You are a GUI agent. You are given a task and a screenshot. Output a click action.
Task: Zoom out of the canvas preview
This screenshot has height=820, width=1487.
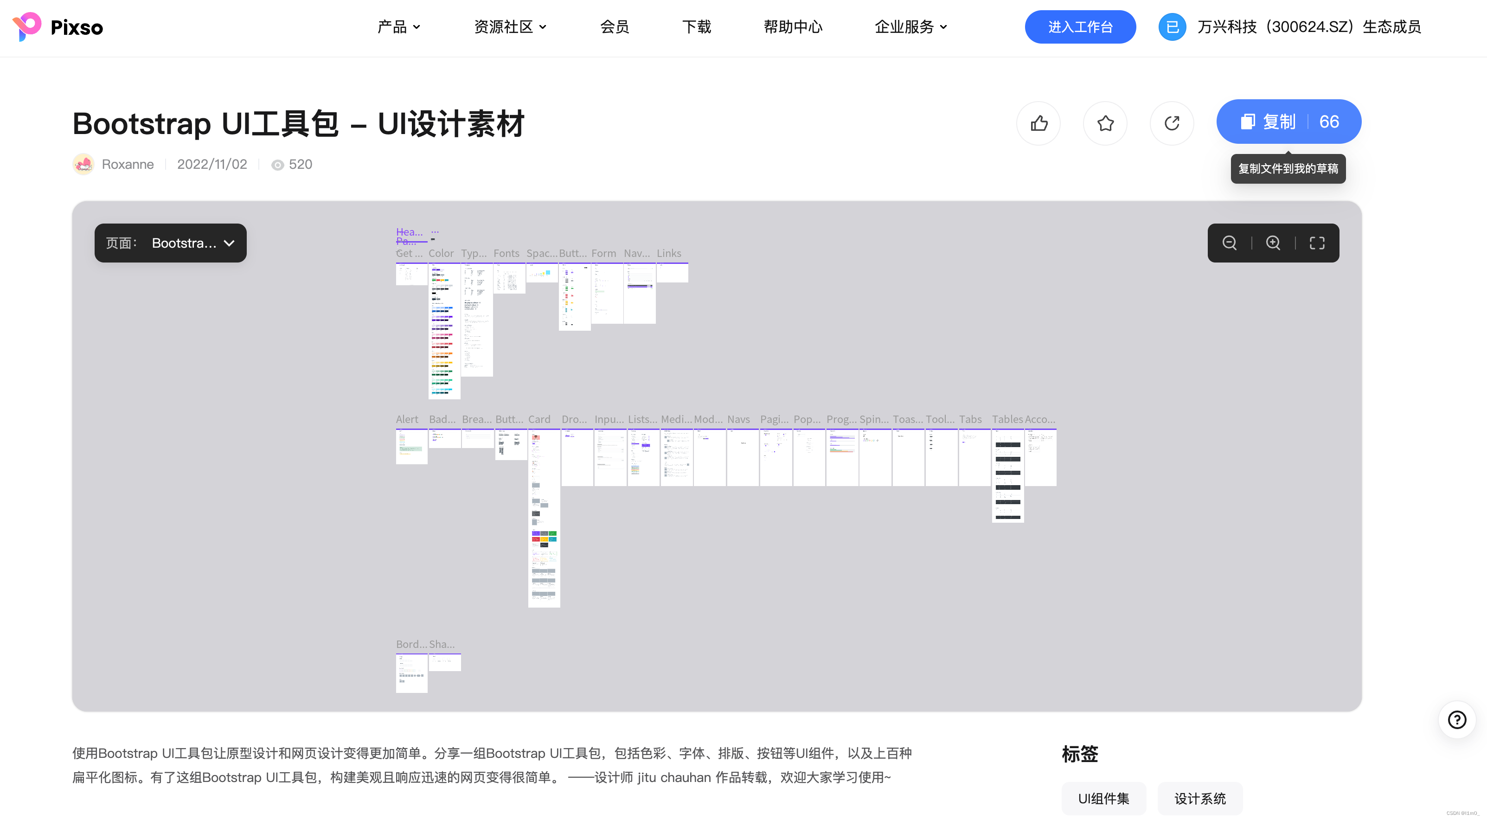(1230, 243)
